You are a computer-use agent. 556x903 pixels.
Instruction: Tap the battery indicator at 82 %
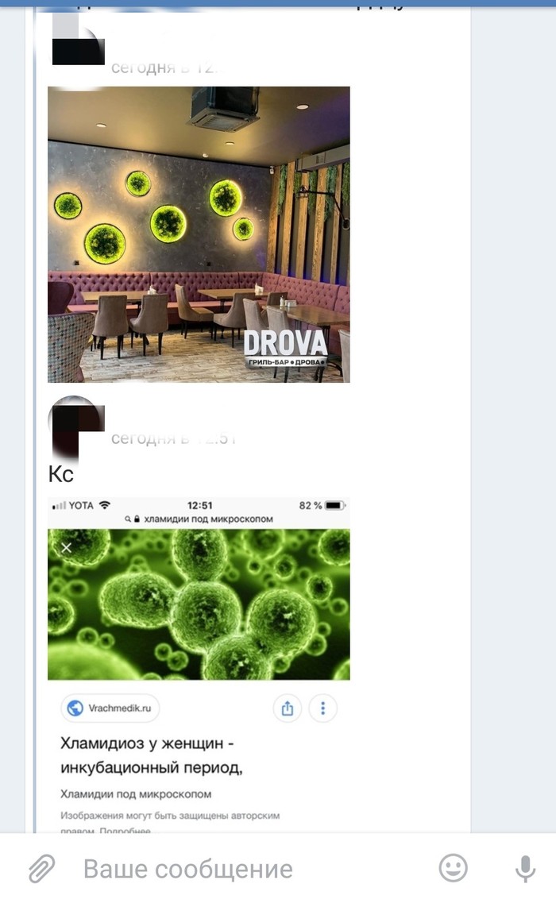[335, 506]
